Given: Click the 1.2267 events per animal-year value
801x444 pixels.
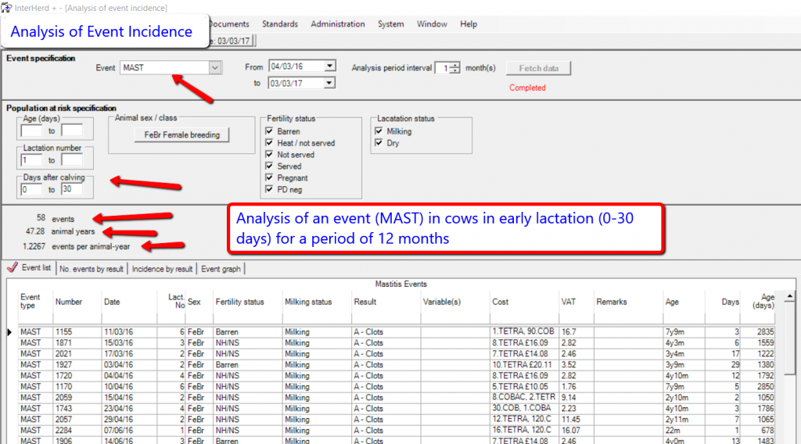Looking at the screenshot, I should tap(34, 246).
